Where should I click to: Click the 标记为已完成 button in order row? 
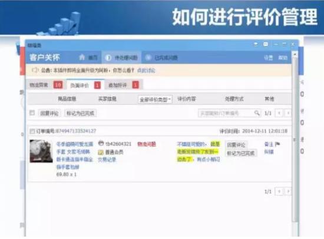(x=241, y=153)
